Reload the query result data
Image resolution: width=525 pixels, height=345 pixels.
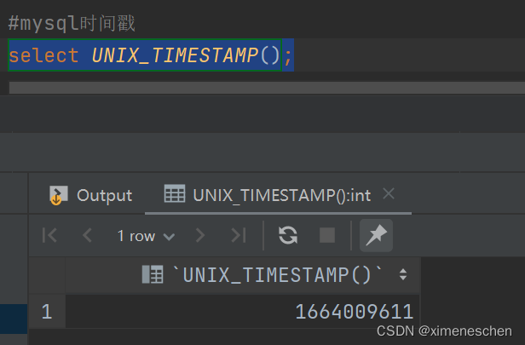[288, 236]
